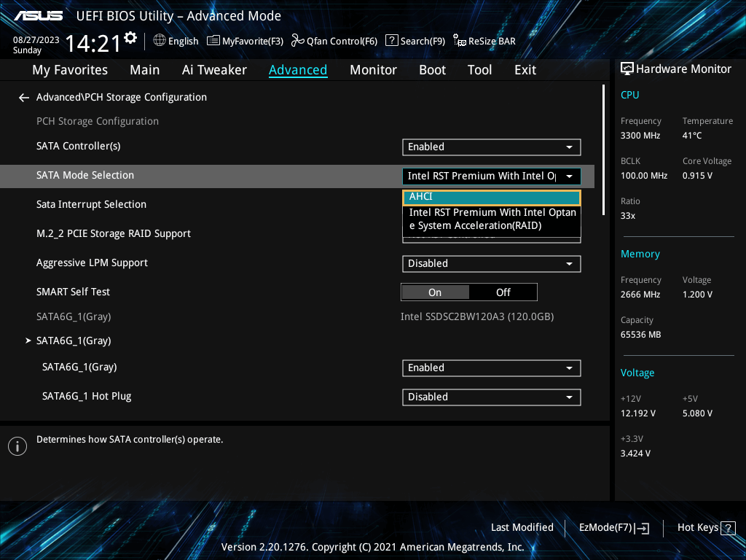Select the SATA Controller(s) label
Viewport: 746px width, 560px height.
coord(79,146)
